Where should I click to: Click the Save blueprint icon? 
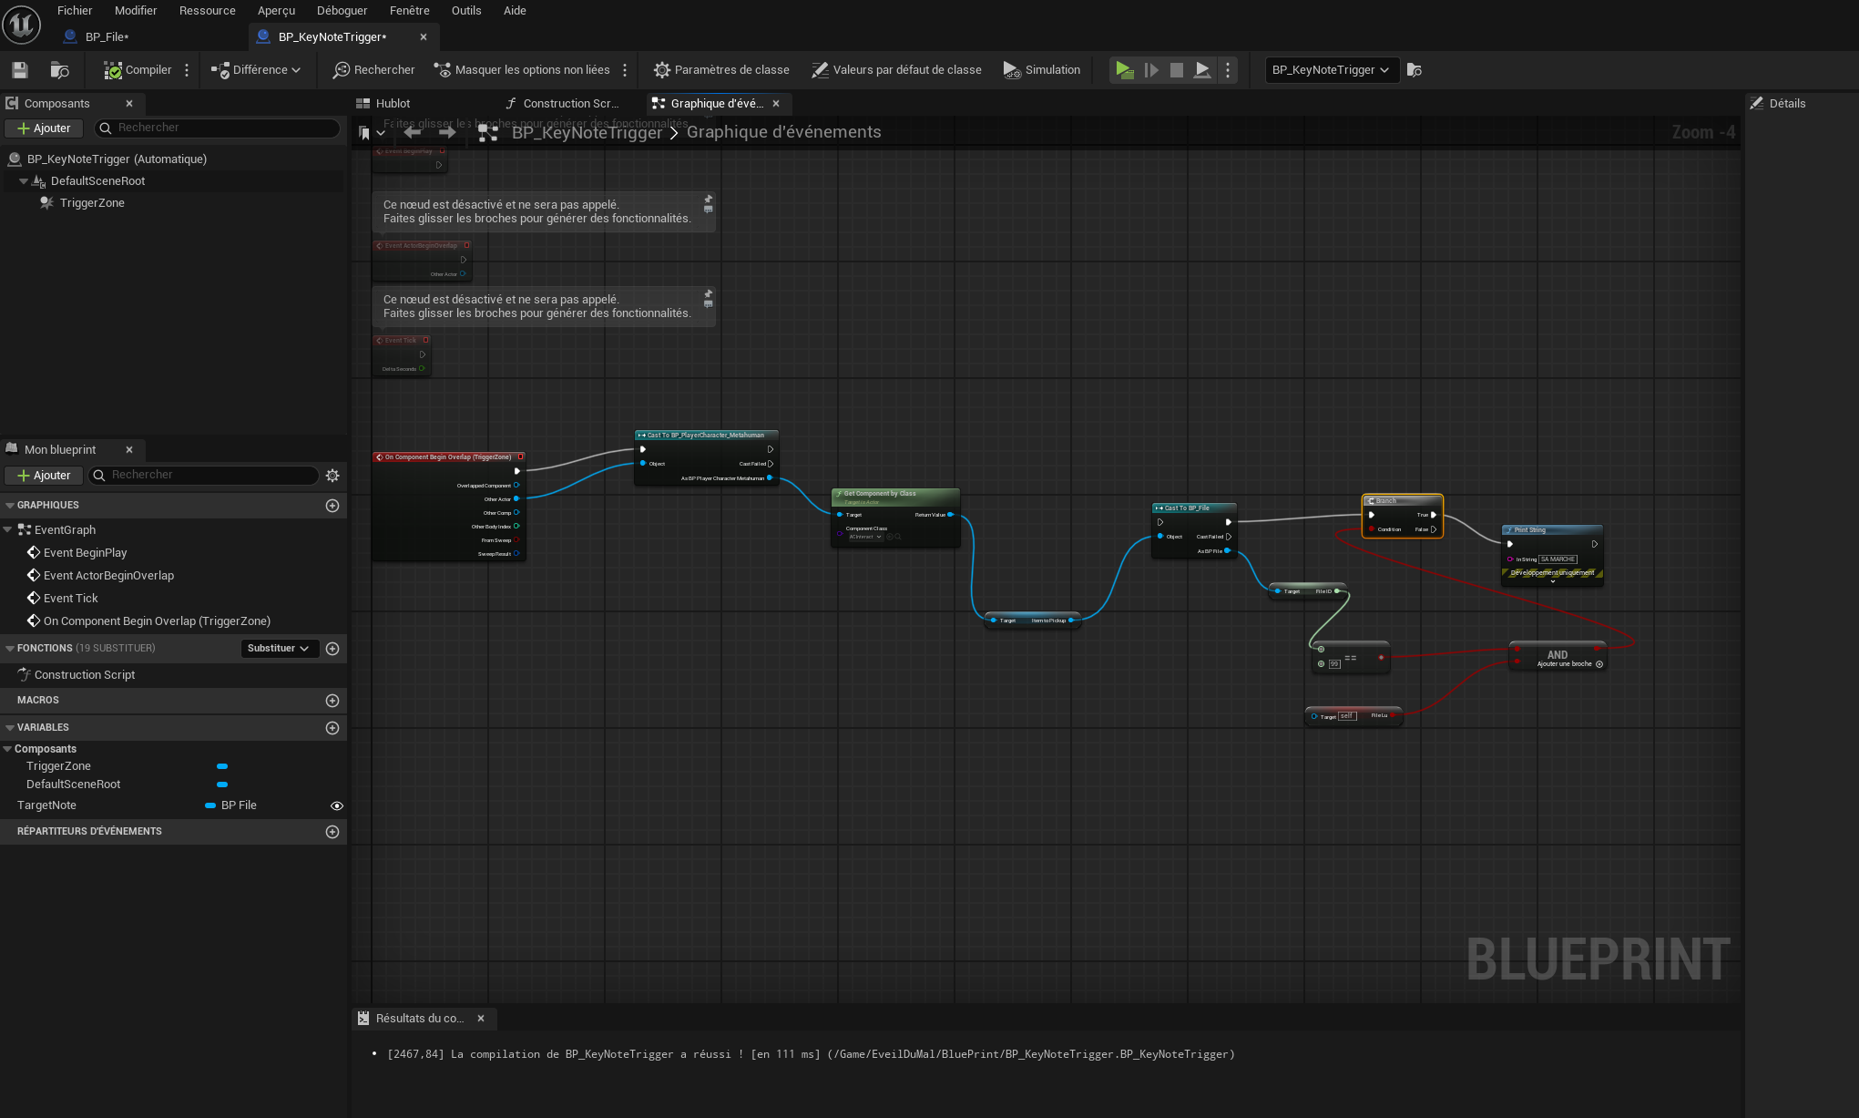(20, 70)
